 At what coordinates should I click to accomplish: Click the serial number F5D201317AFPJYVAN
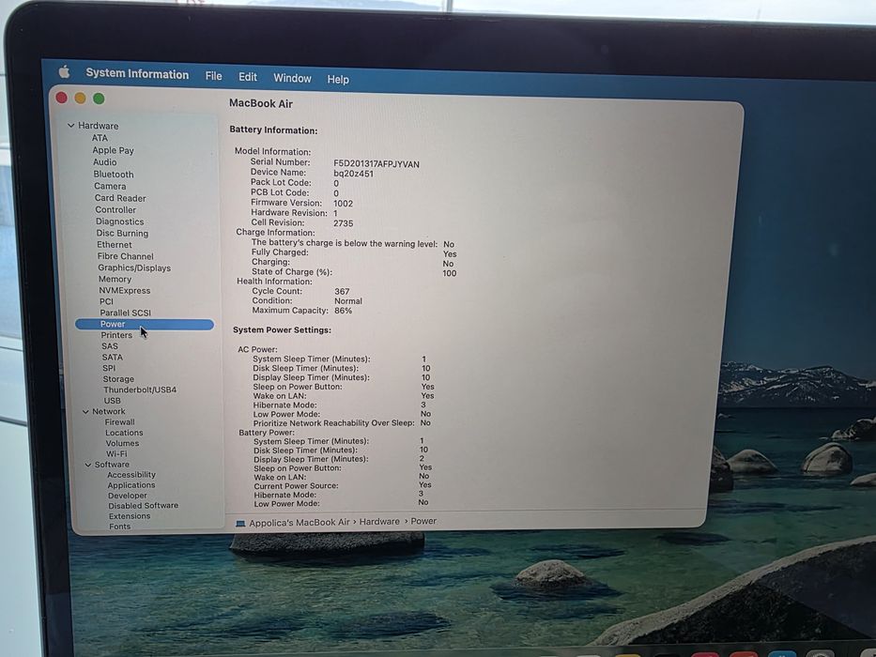(x=377, y=163)
